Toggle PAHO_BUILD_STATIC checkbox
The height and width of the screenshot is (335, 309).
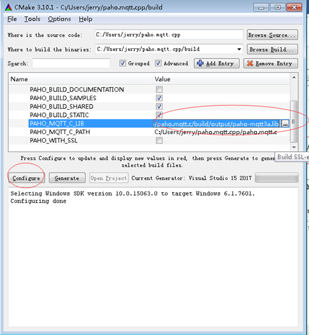[x=159, y=115]
